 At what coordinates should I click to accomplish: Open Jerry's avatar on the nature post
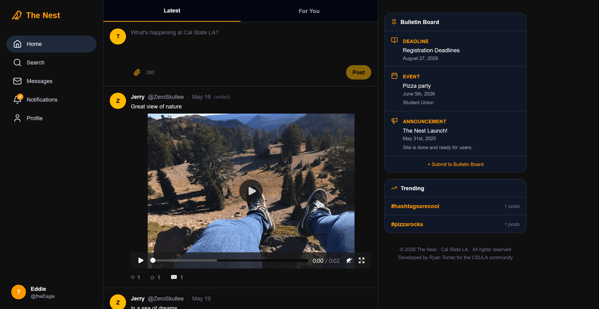[118, 101]
